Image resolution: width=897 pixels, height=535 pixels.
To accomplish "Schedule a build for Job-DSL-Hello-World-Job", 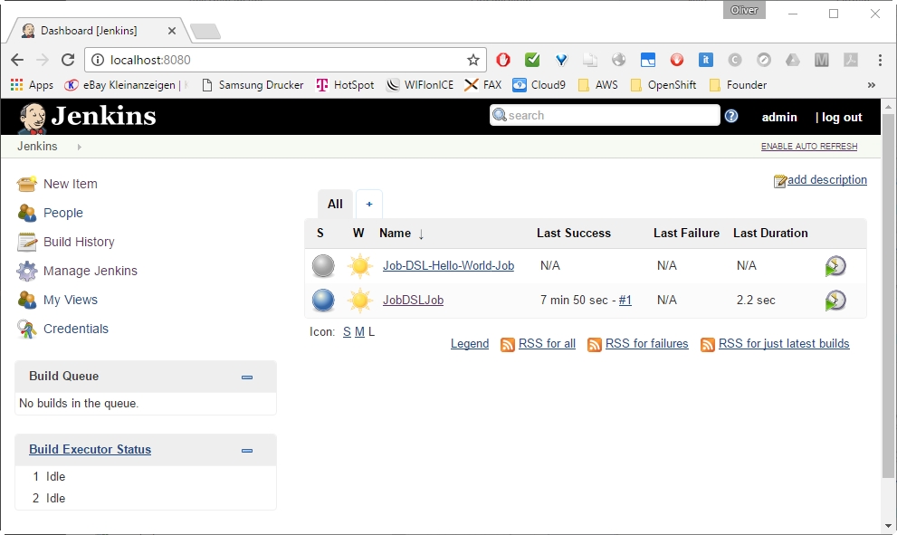I will tap(835, 266).
